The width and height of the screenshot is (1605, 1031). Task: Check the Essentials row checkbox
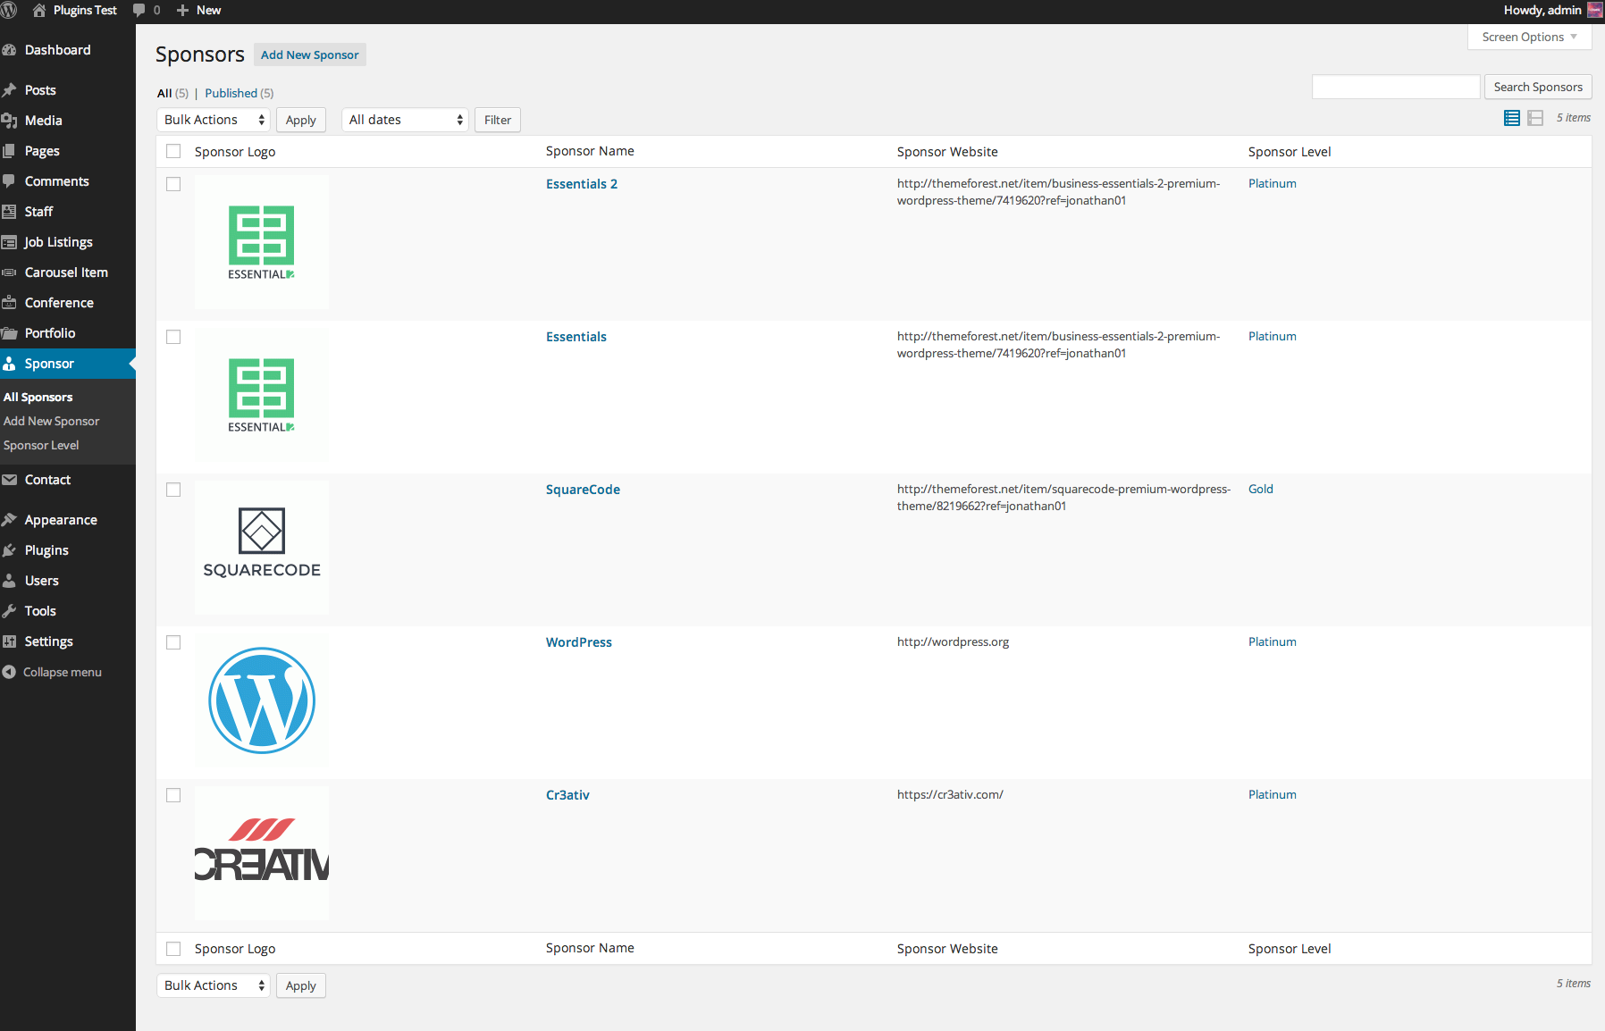pos(173,337)
